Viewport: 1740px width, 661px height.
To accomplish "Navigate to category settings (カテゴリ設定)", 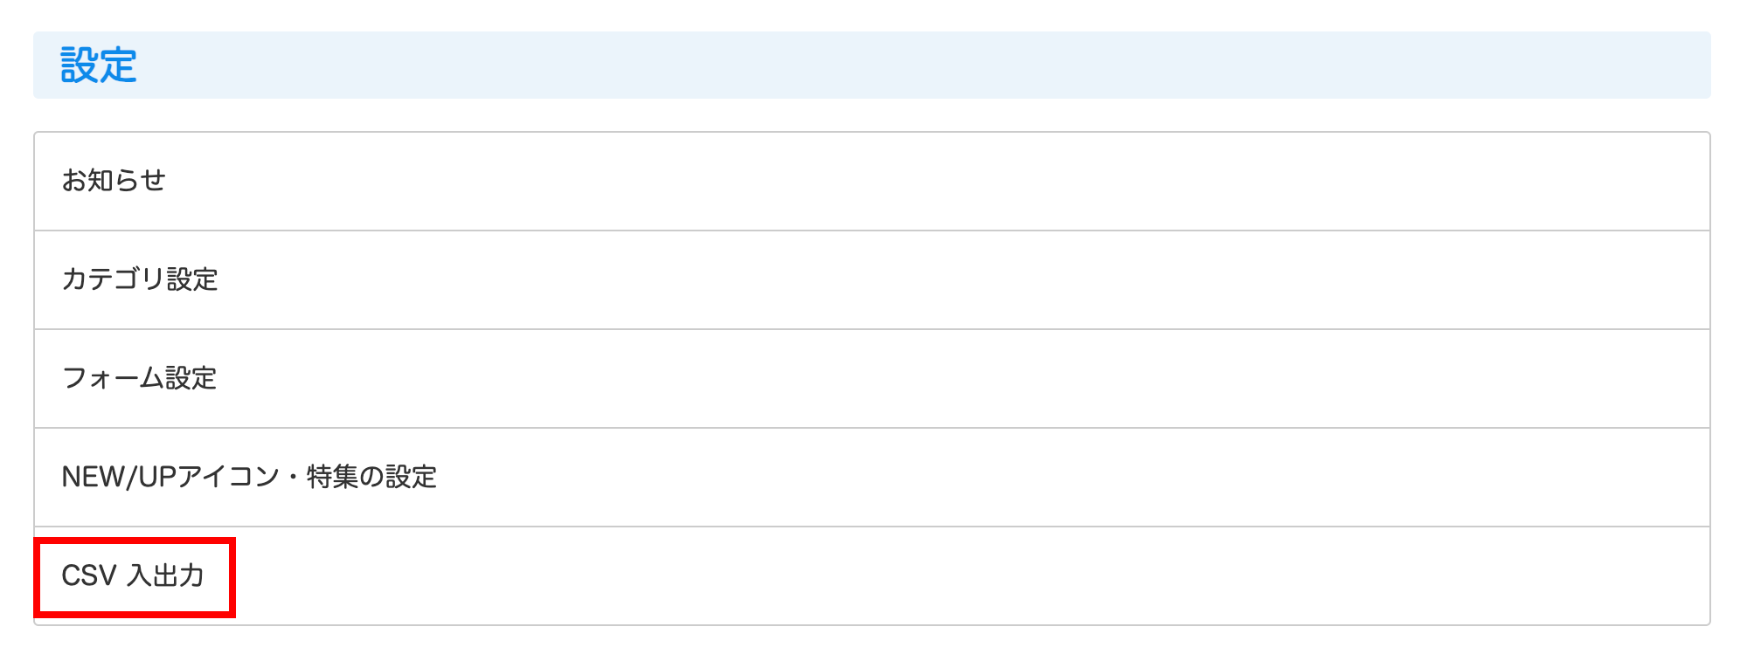I will pos(140,279).
